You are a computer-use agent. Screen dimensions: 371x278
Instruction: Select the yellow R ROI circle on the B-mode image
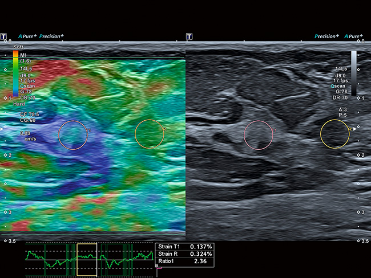coord(334,134)
